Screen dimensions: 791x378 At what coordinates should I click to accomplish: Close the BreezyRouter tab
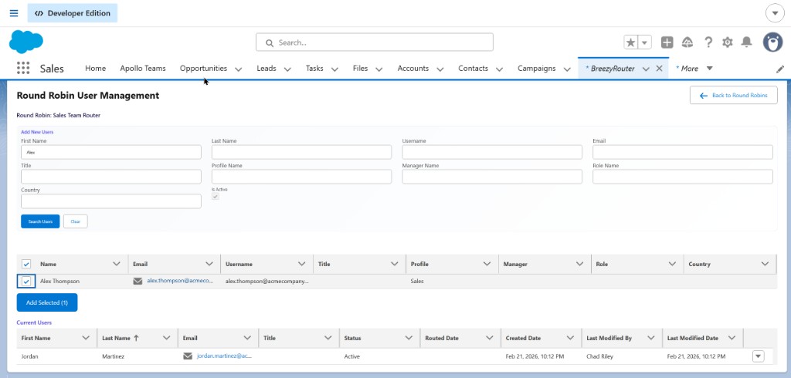pyautogui.click(x=659, y=69)
